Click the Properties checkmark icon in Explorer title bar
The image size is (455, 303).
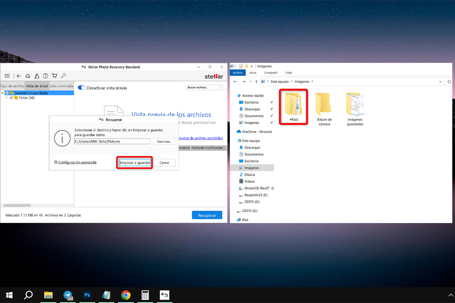coord(240,66)
